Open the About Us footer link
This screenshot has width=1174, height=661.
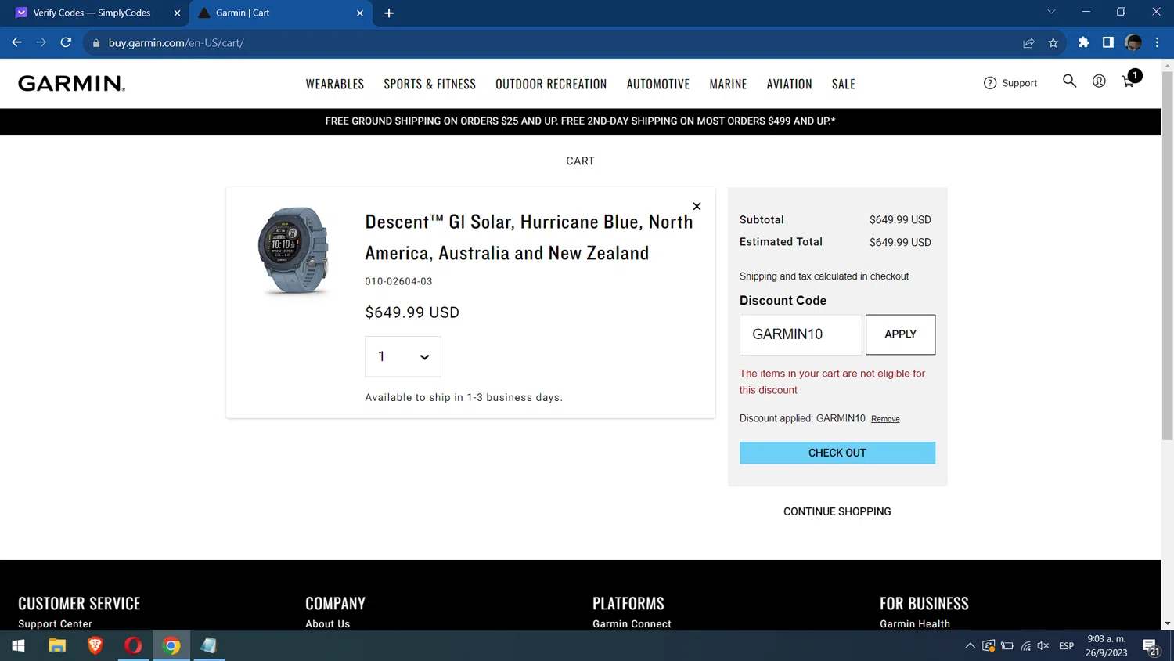pos(327,623)
